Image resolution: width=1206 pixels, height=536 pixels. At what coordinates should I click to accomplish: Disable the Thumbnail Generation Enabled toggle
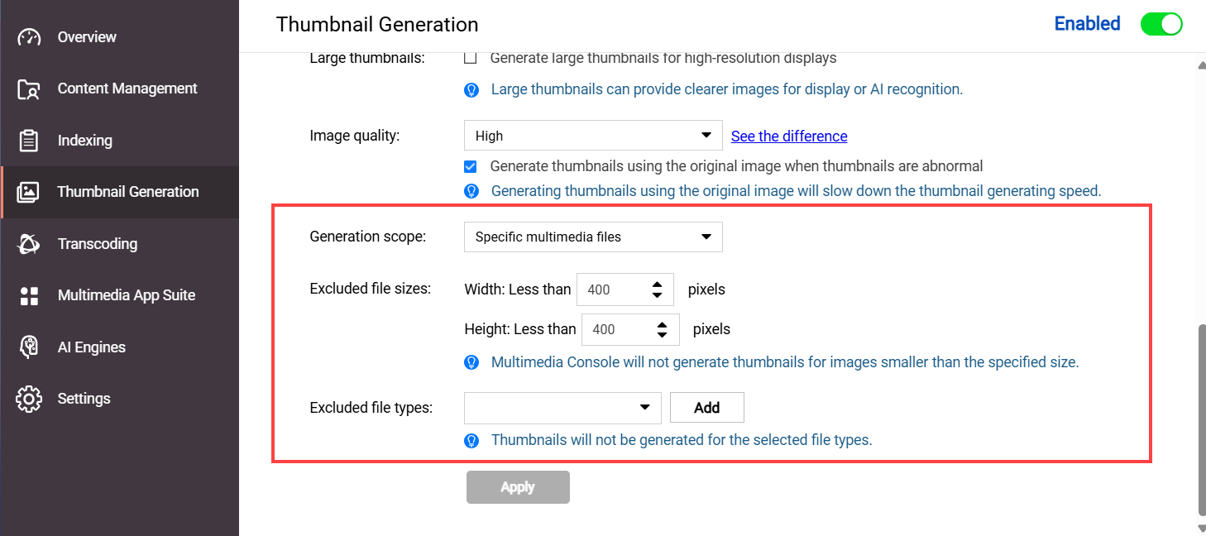(1161, 24)
